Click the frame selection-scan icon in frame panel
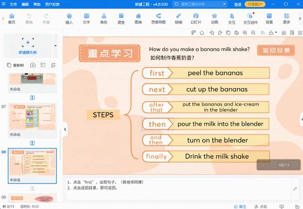The image size is (303, 209). pyautogui.click(x=43, y=65)
